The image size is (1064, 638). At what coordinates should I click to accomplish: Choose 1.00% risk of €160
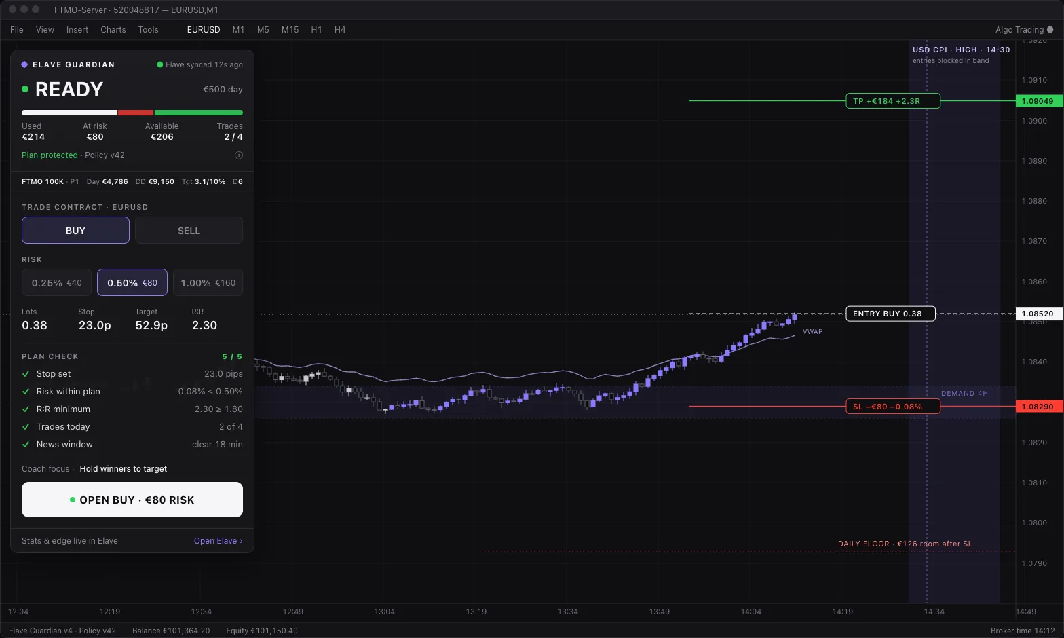[208, 282]
